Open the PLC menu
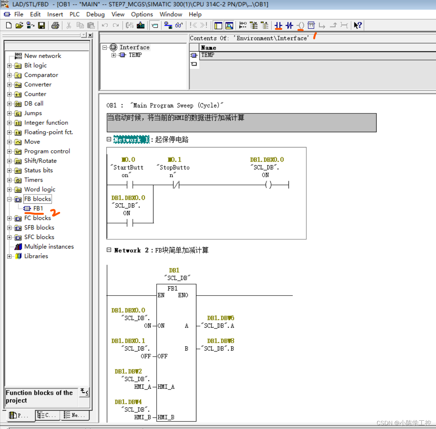The image size is (436, 429). [74, 14]
